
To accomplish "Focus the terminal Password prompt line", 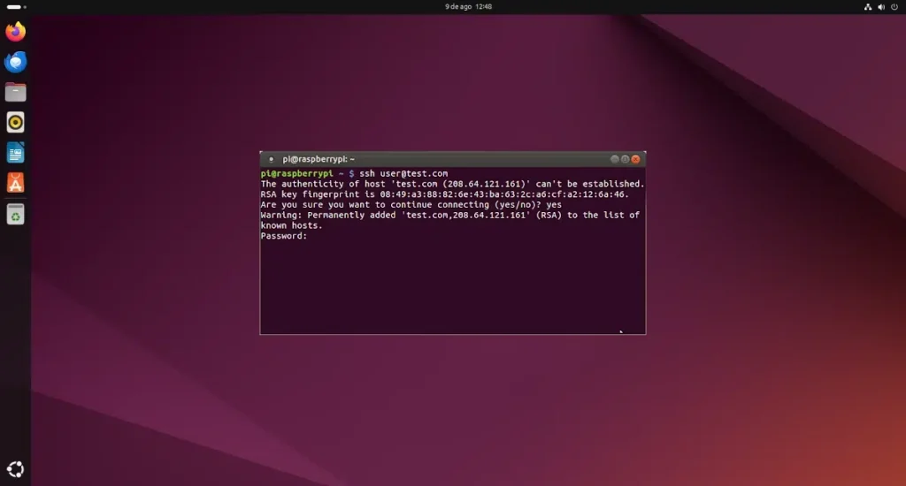I will coord(284,236).
